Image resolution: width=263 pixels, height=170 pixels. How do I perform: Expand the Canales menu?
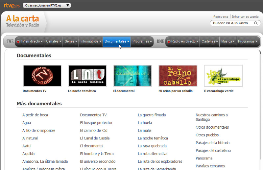pos(54,41)
